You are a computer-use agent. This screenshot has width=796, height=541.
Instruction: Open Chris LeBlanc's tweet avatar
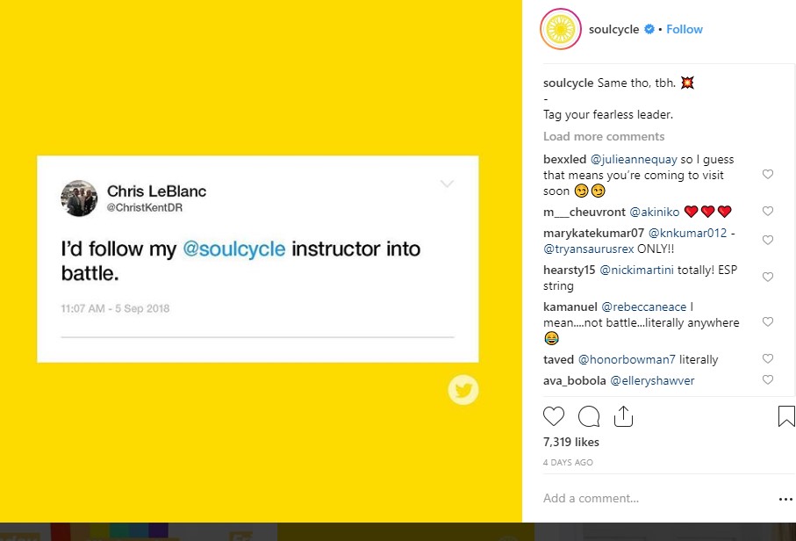coord(79,198)
